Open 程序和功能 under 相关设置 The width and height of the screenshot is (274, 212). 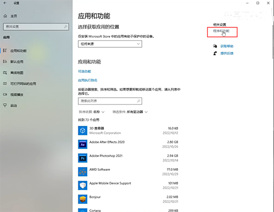point(221,31)
